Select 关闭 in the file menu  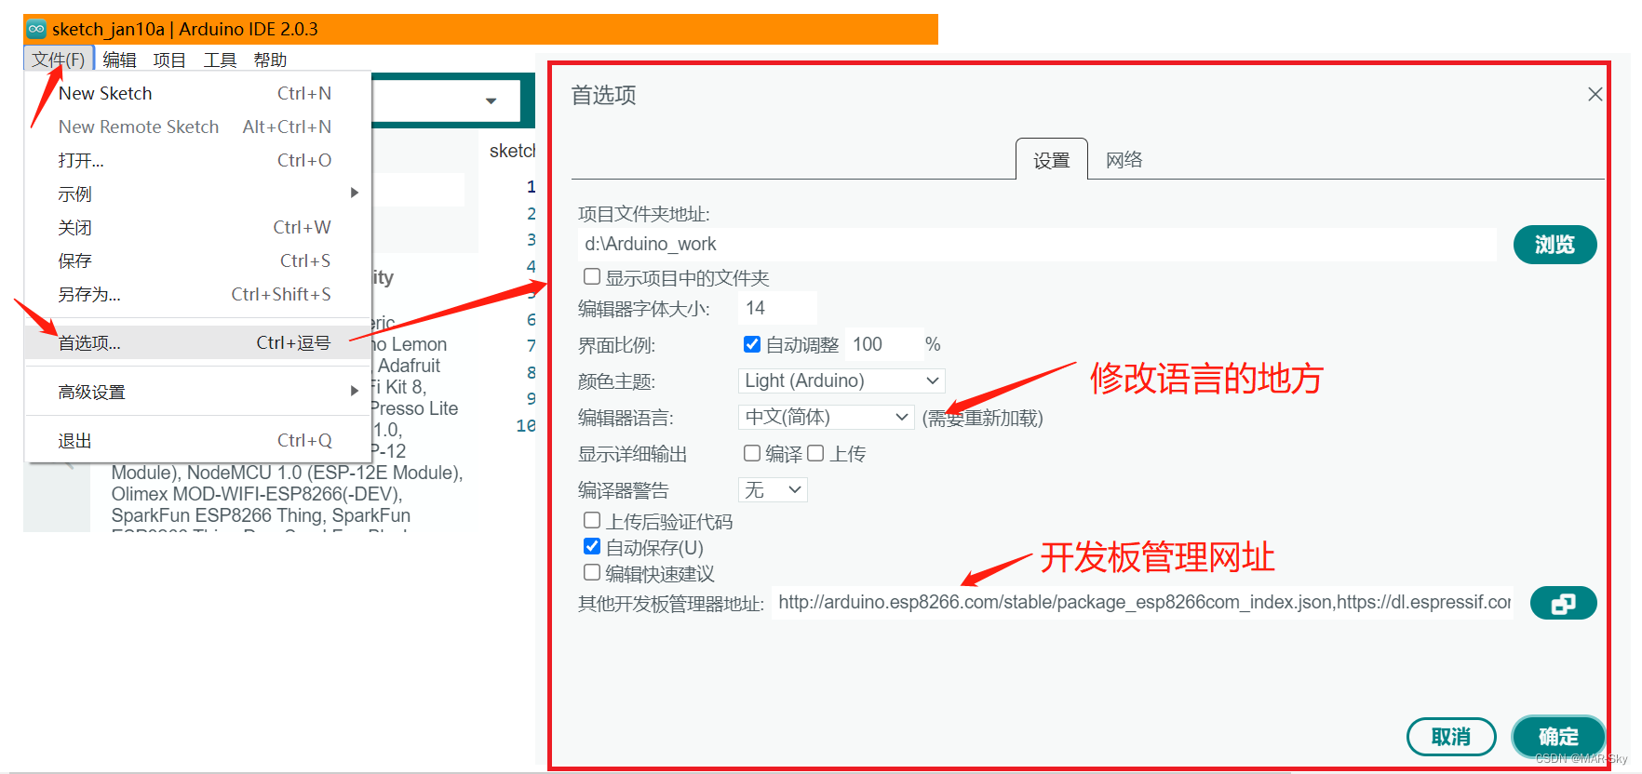197,227
